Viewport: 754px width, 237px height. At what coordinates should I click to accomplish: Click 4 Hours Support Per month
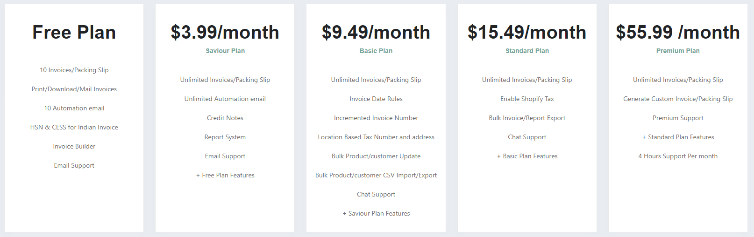(678, 156)
